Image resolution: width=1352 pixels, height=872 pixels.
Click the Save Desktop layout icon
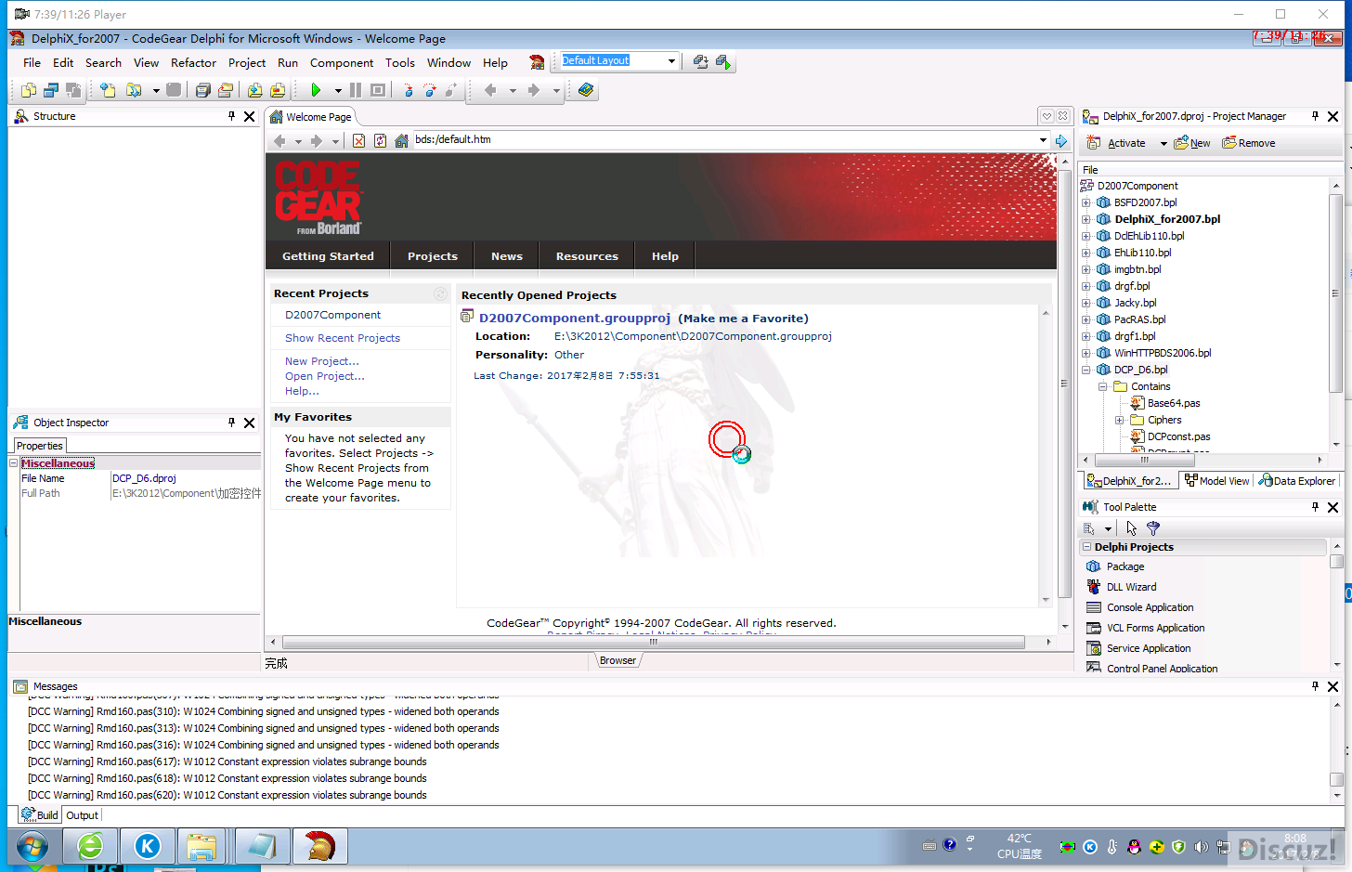(x=701, y=61)
